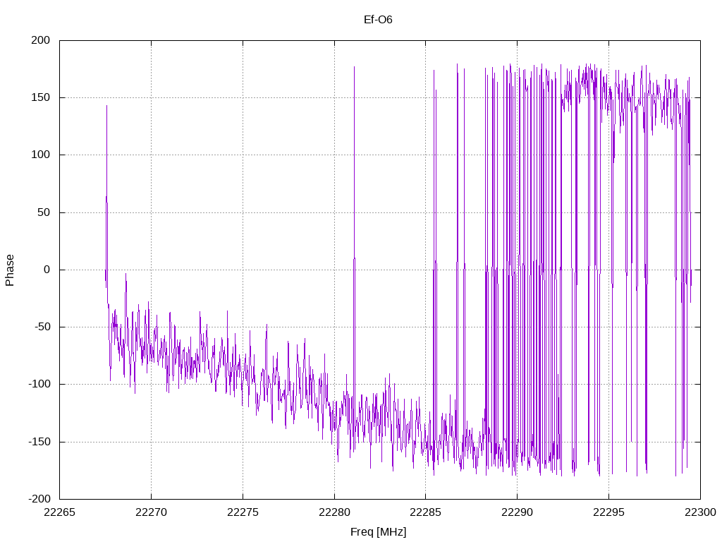The height and width of the screenshot is (542, 722).
Task: Click the plot title Ef-O6
Action: pyautogui.click(x=378, y=19)
